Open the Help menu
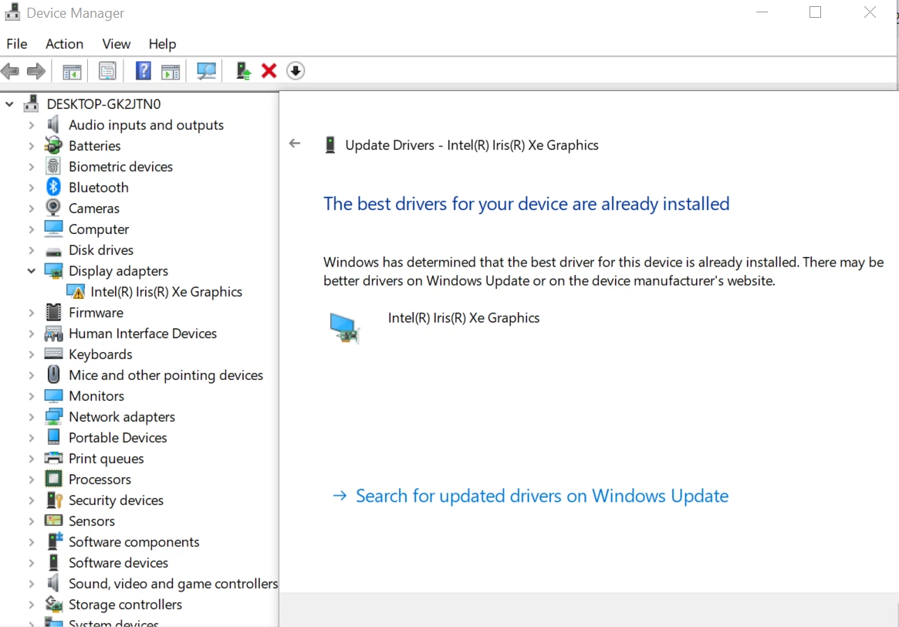 (162, 44)
